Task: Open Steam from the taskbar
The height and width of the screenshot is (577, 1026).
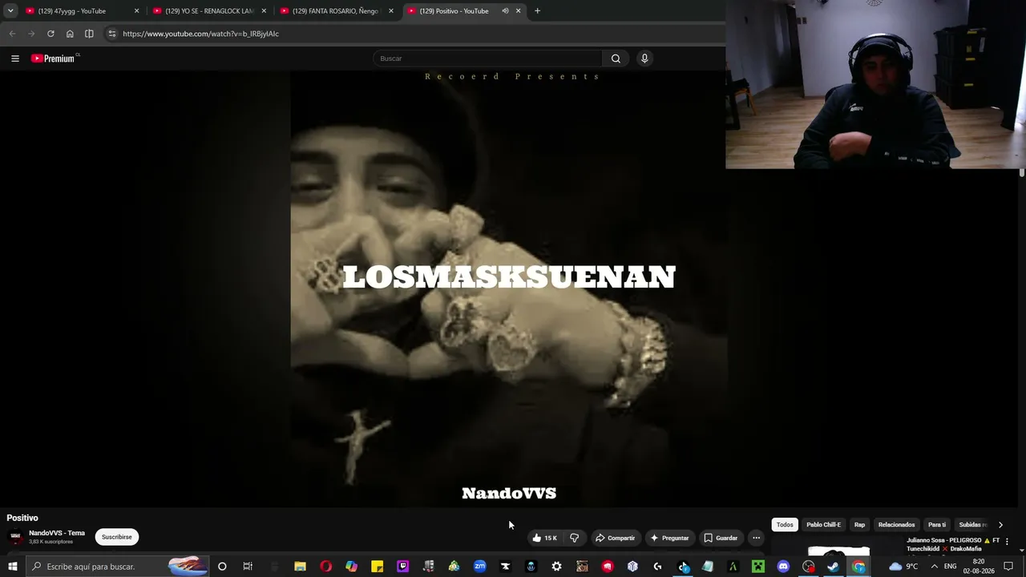Action: coord(833,567)
